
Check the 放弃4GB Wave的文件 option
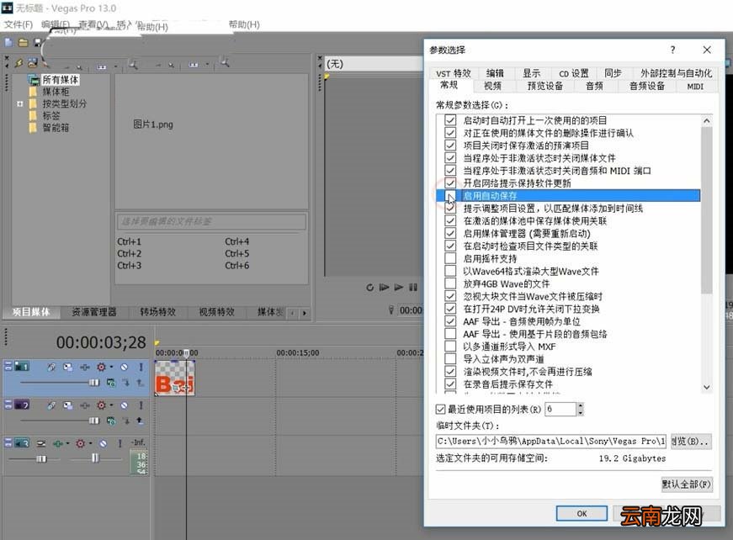coord(450,283)
